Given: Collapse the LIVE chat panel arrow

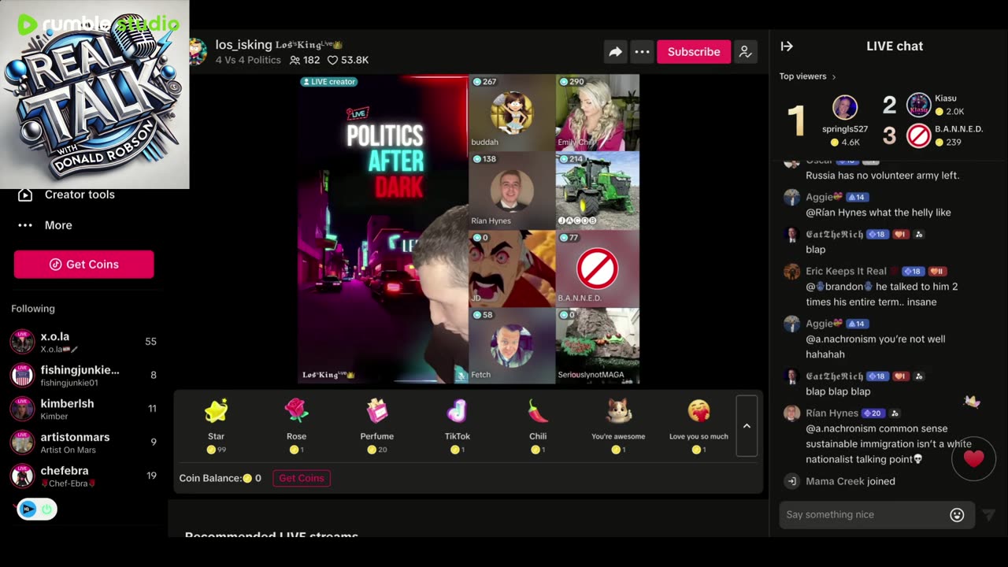Looking at the screenshot, I should [787, 46].
